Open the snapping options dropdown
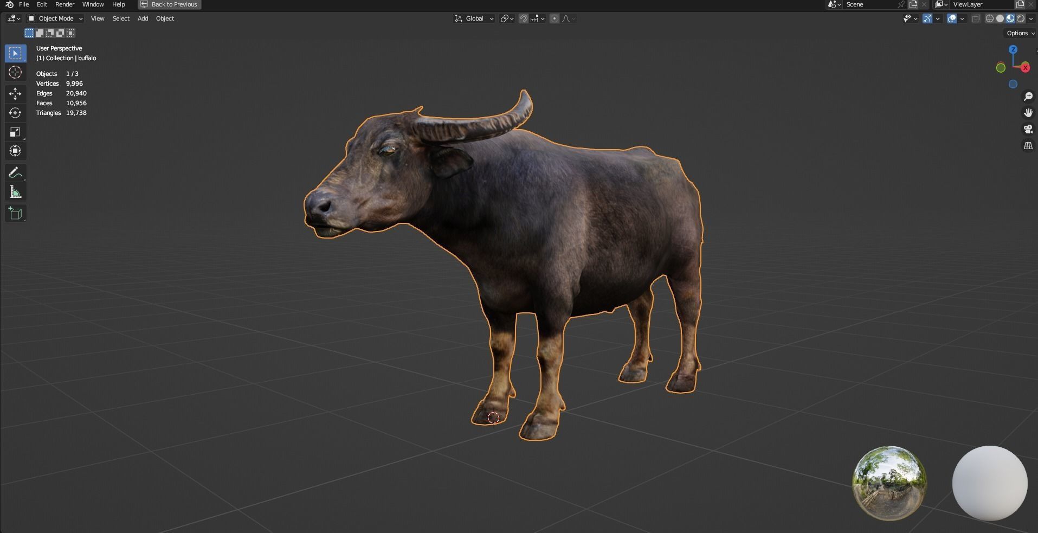 point(537,18)
